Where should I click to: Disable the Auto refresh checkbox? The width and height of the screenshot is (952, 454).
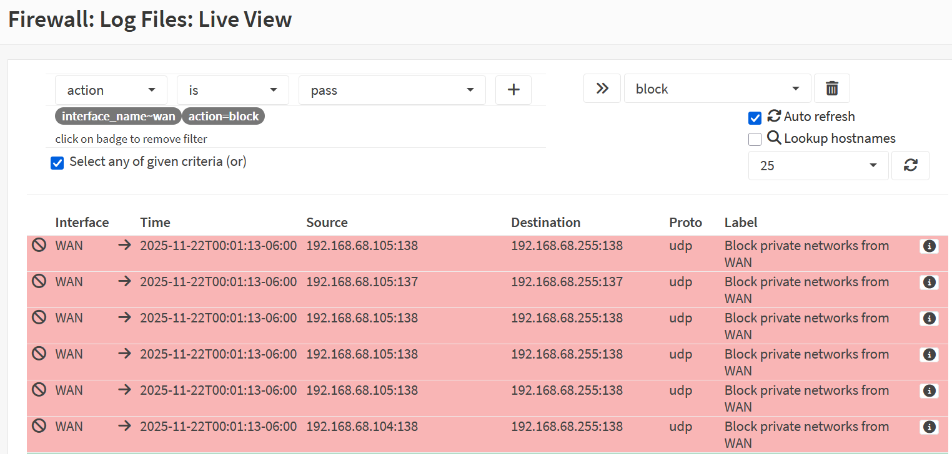tap(755, 118)
